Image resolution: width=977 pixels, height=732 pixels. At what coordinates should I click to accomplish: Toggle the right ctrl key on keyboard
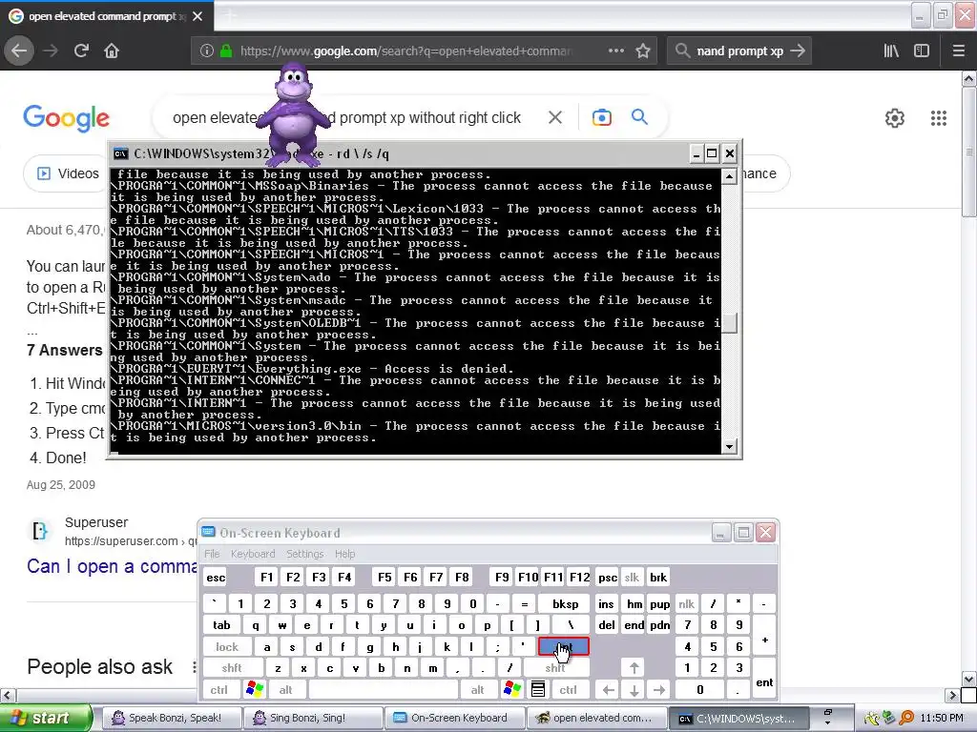point(568,690)
